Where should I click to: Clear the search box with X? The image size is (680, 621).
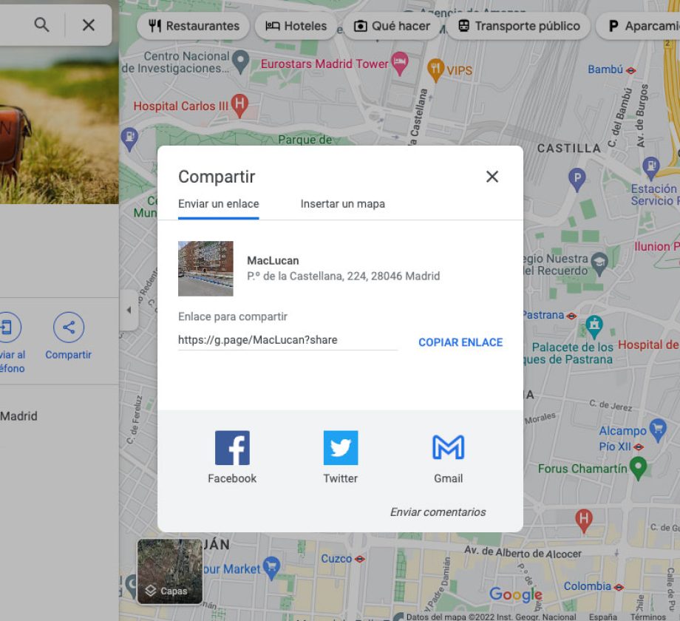coord(89,25)
